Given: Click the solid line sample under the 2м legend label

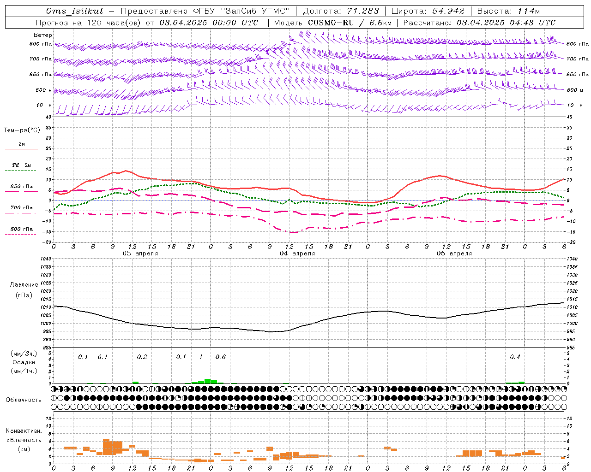Looking at the screenshot, I should point(21,149).
